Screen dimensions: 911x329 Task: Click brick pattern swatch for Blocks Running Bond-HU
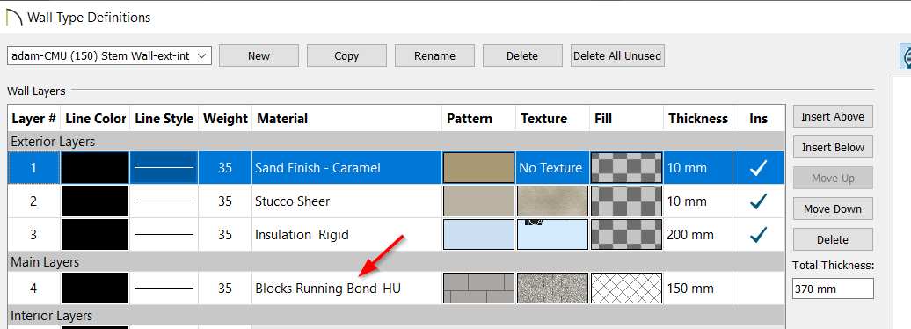point(478,289)
